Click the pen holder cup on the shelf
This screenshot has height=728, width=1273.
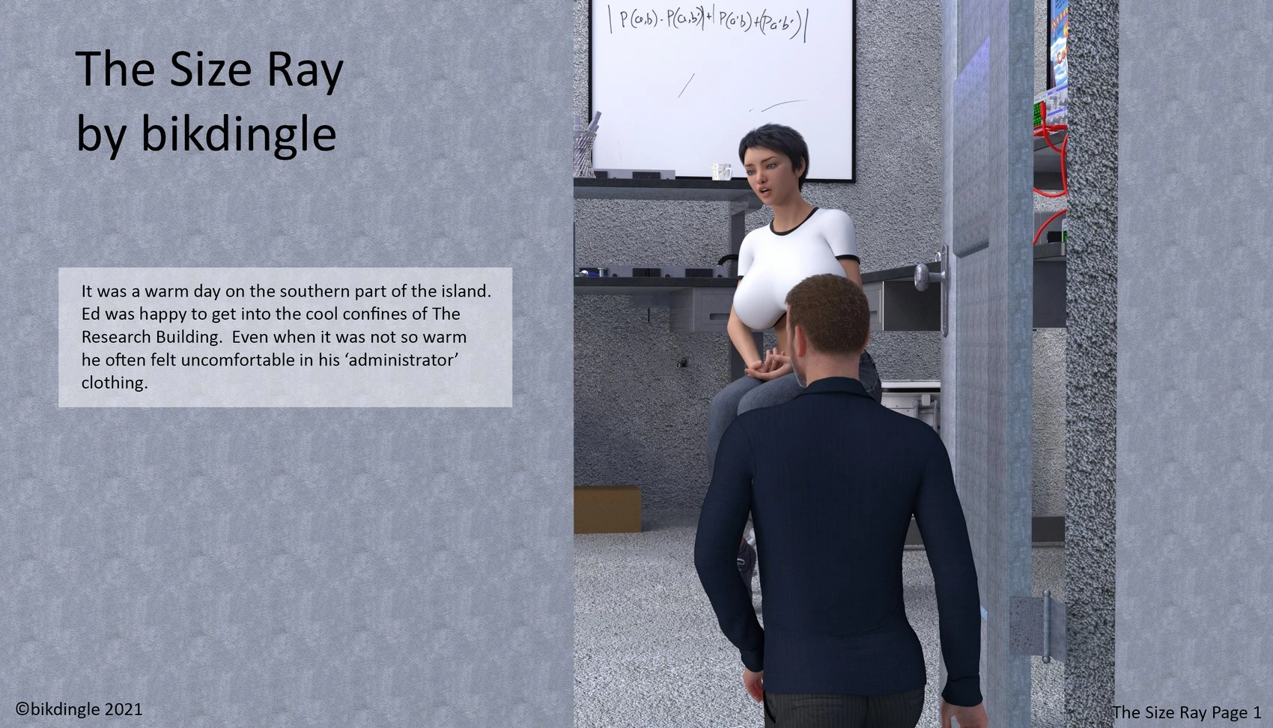[584, 152]
